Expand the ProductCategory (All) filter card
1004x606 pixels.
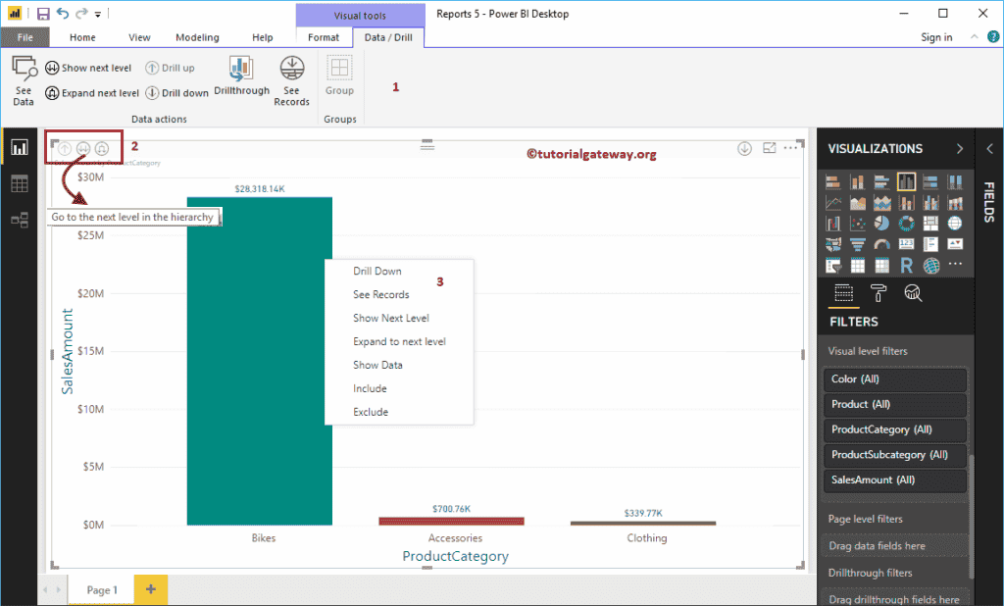894,429
